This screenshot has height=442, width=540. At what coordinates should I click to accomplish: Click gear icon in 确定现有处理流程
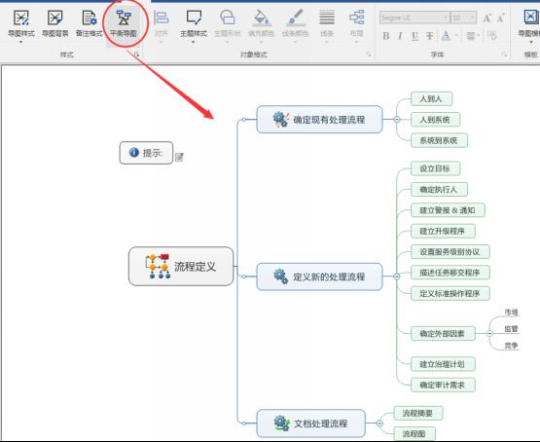pyautogui.click(x=281, y=119)
